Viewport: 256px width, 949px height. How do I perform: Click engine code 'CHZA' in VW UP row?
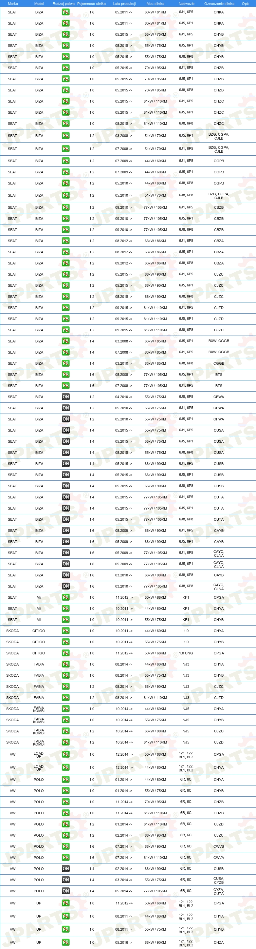click(219, 942)
